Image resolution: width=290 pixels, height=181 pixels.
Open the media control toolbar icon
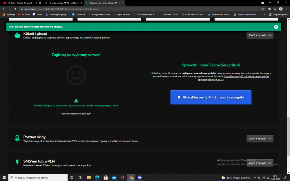tap(275, 9)
